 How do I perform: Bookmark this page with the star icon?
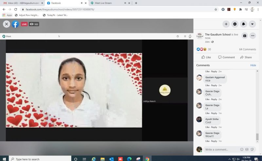216,9
